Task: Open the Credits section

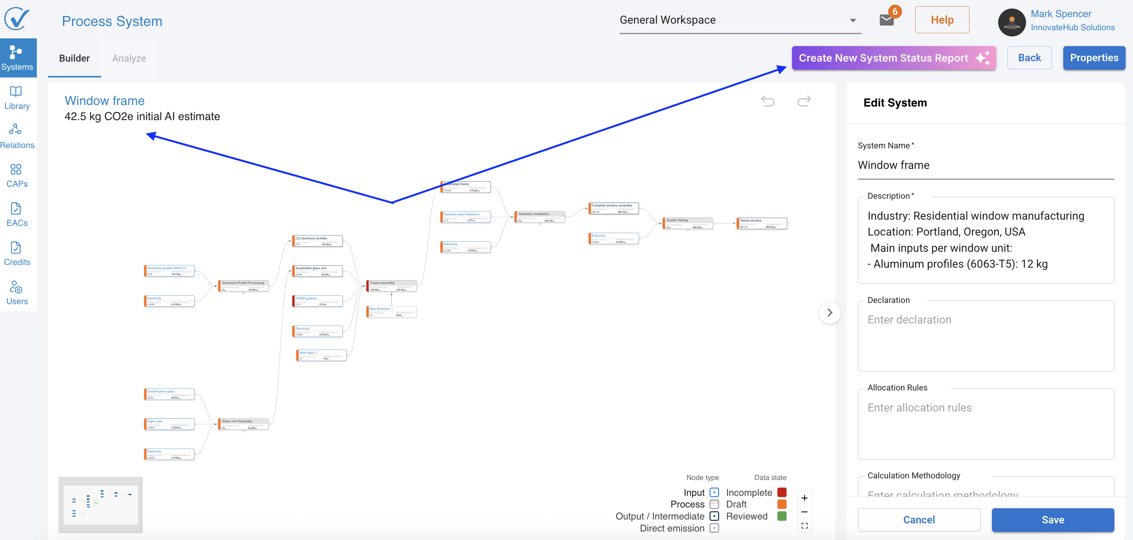Action: pos(17,254)
